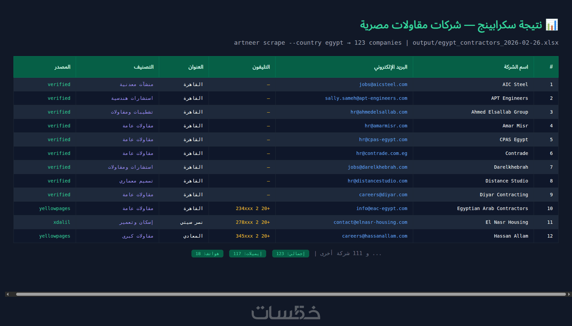The height and width of the screenshot is (326, 572).
Task: Select the Contrade company name
Action: (516, 153)
